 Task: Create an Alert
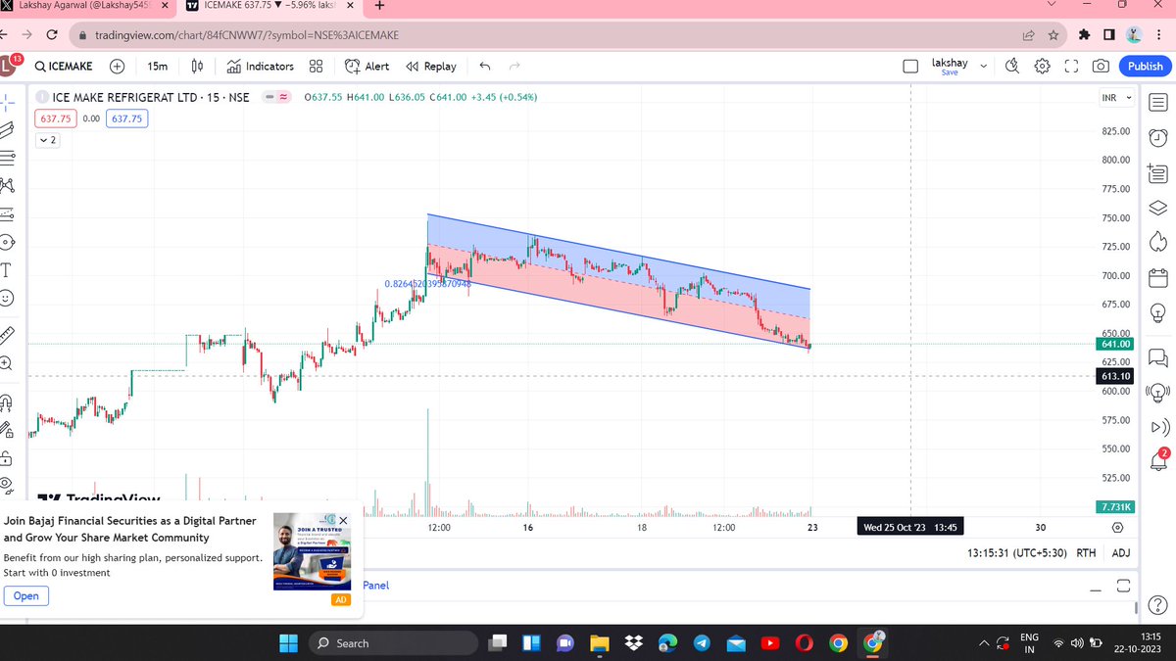click(367, 67)
